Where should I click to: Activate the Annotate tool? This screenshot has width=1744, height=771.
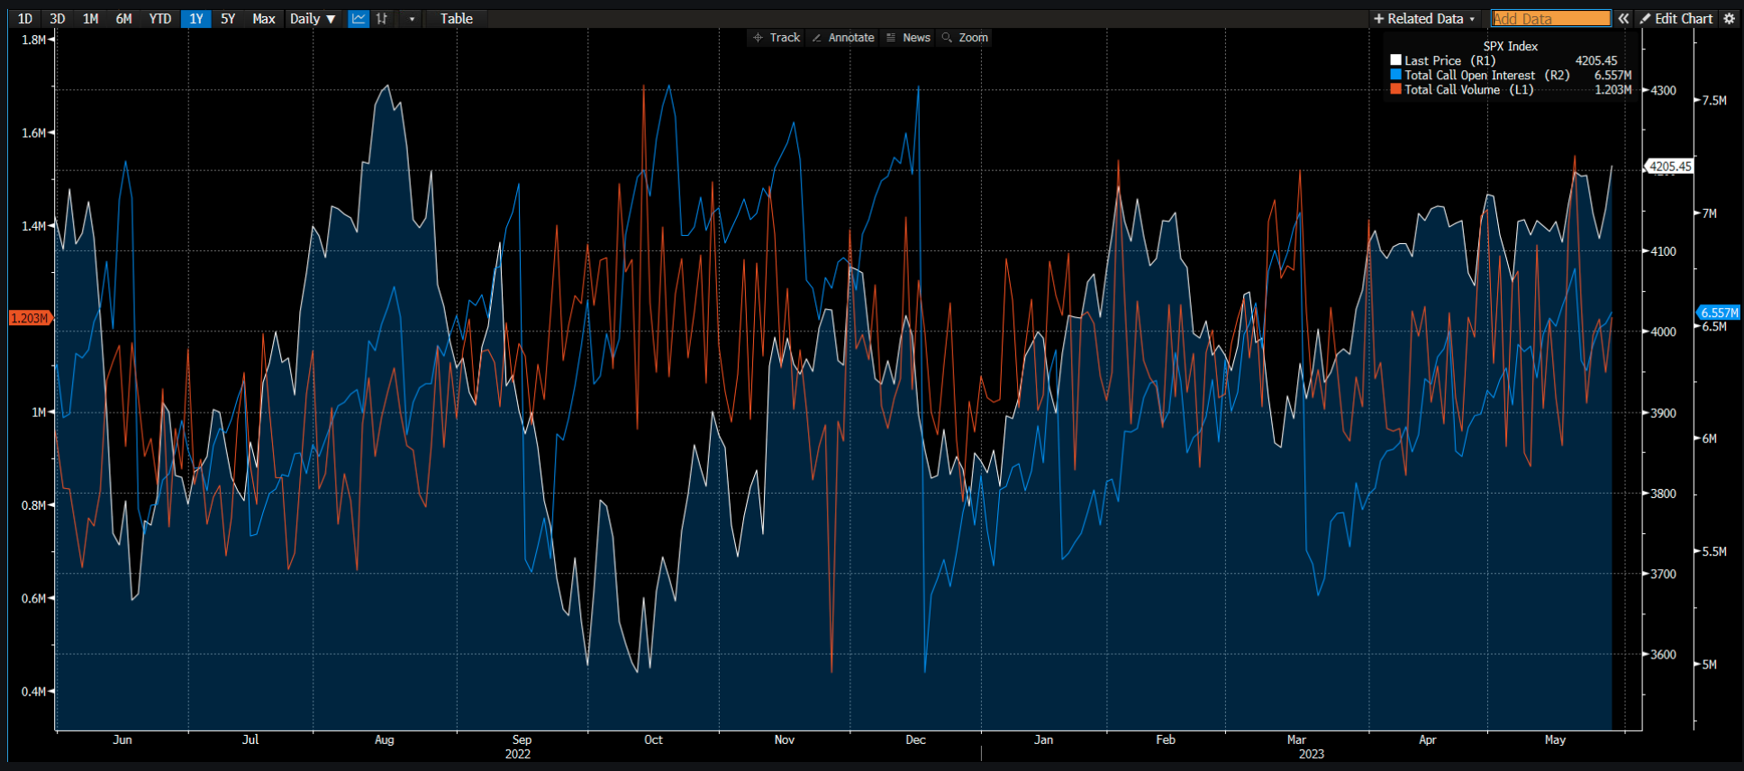pyautogui.click(x=843, y=38)
